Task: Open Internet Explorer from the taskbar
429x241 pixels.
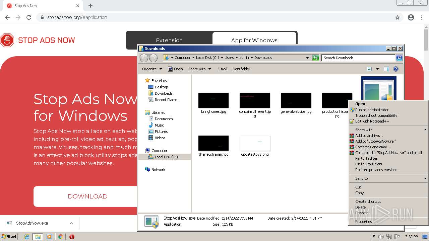Action: (27, 237)
